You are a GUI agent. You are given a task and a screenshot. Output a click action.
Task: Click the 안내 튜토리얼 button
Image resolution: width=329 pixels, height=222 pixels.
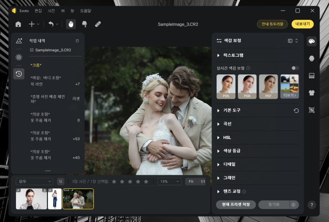pos(272,24)
